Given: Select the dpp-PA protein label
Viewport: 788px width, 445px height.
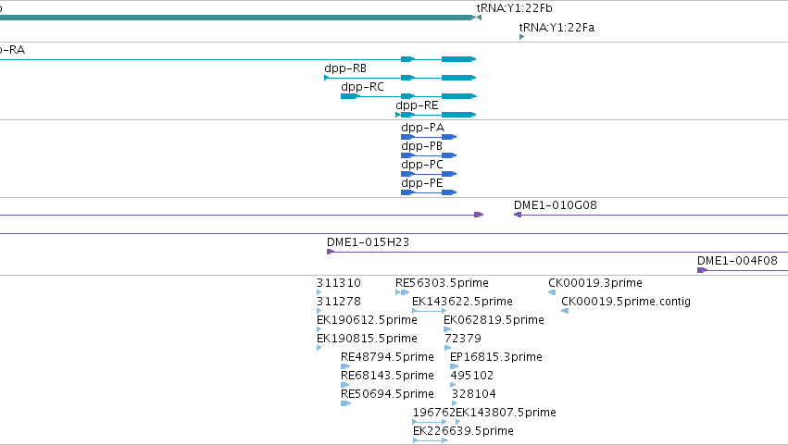Looking at the screenshot, I should (422, 128).
